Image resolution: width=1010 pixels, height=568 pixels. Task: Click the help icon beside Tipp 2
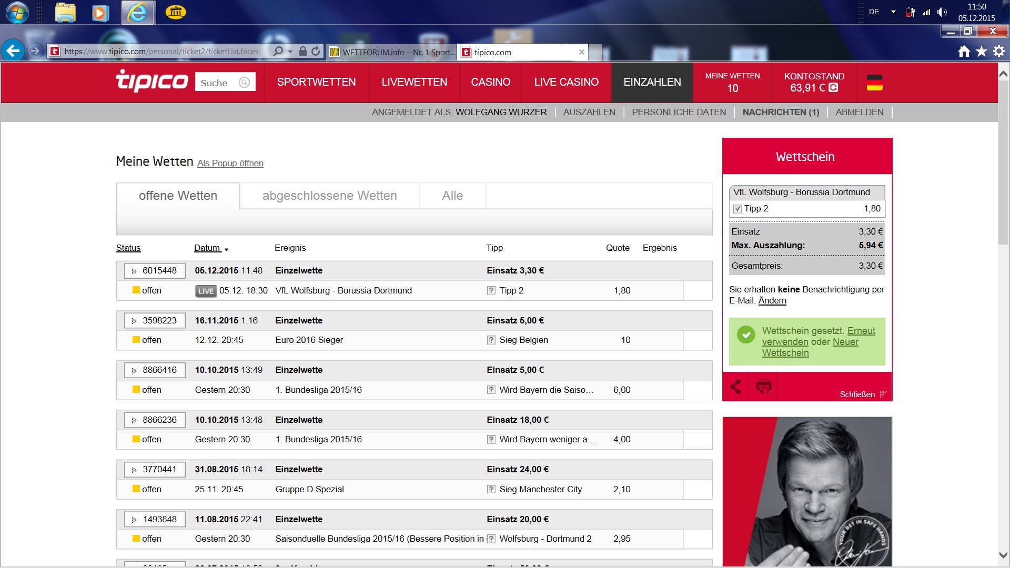(491, 290)
